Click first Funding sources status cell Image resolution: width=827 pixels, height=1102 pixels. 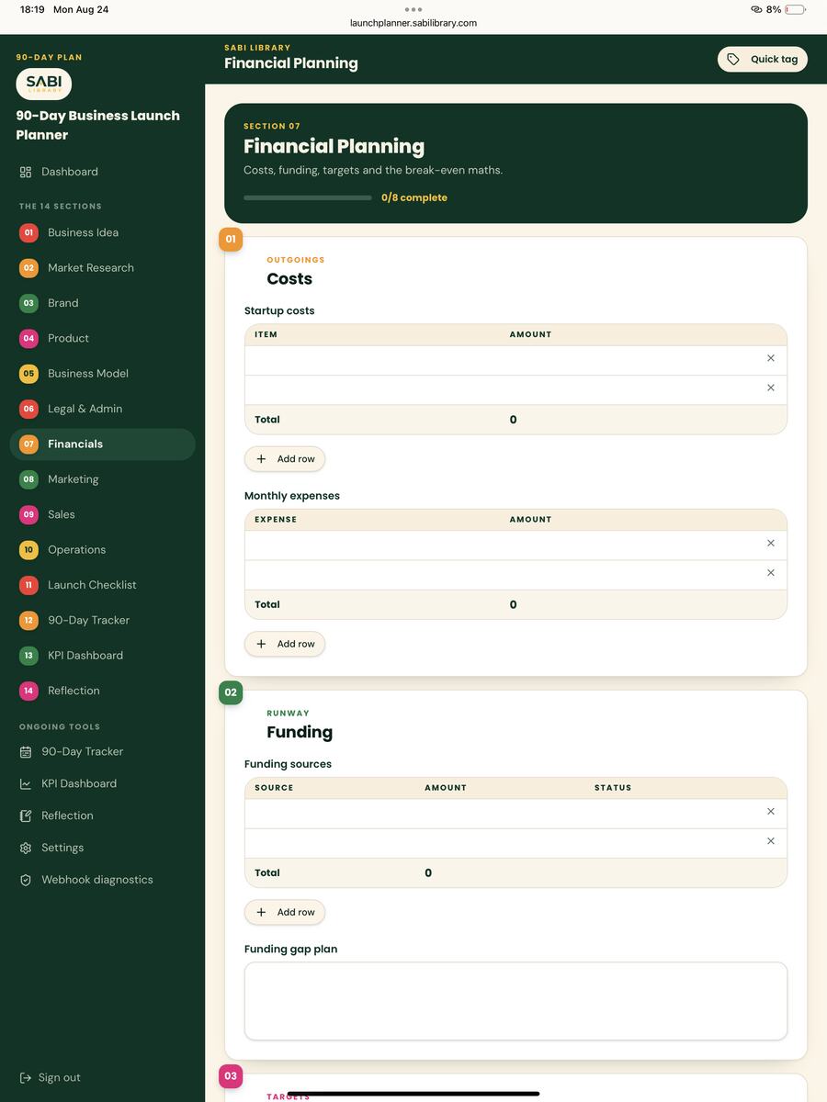click(671, 813)
